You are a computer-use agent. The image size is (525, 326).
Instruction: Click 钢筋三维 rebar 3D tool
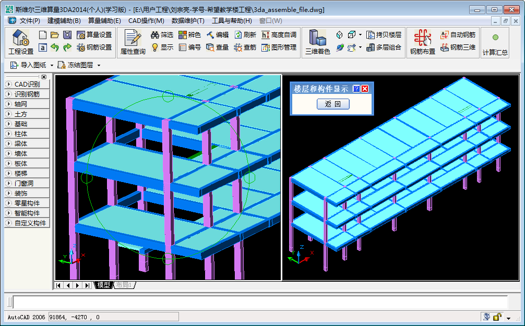458,47
